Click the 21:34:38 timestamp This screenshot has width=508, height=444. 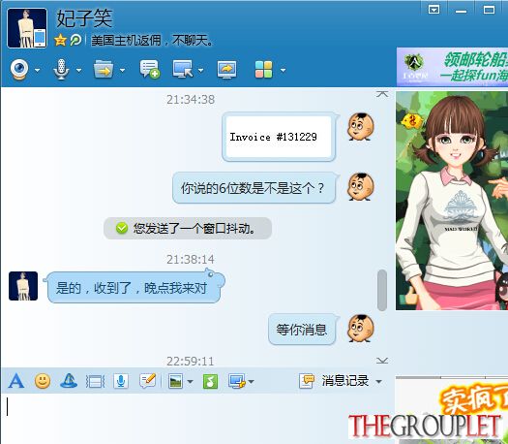pos(191,99)
